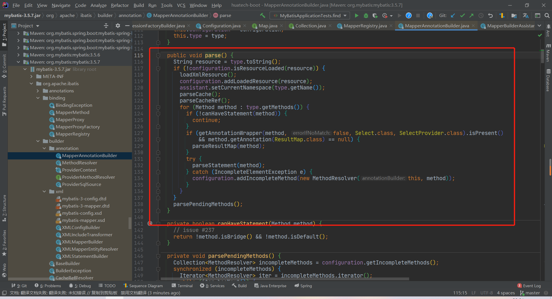The width and height of the screenshot is (552, 299).
Task: Click the Stop square icon
Action: click(418, 16)
